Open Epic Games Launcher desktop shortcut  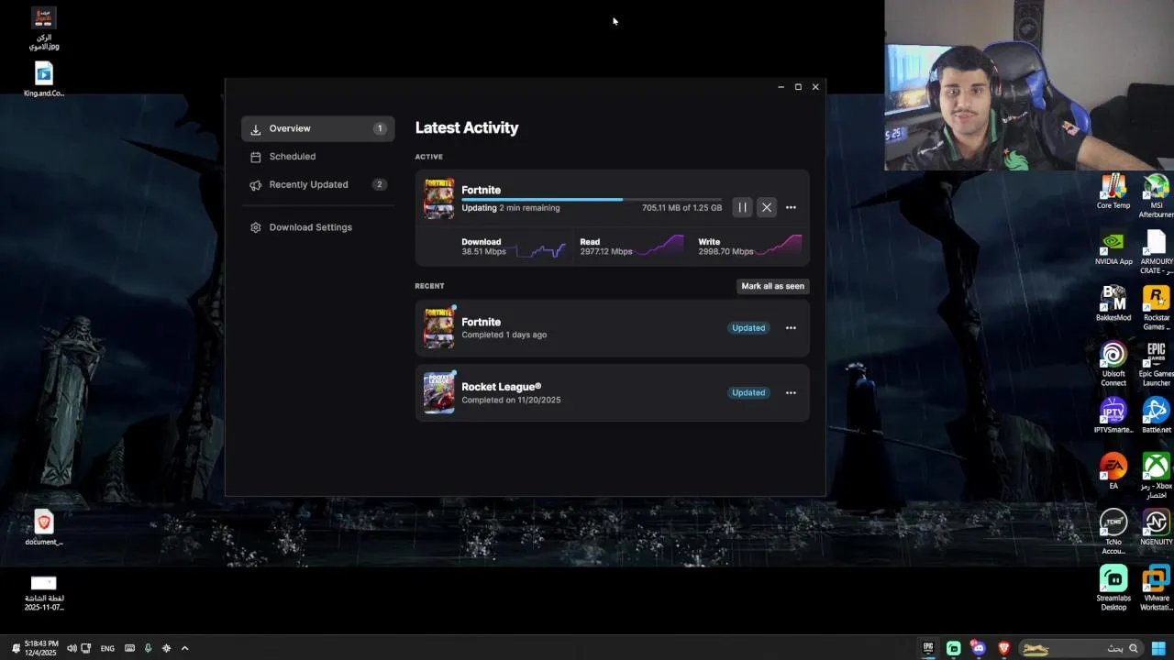(x=1156, y=364)
